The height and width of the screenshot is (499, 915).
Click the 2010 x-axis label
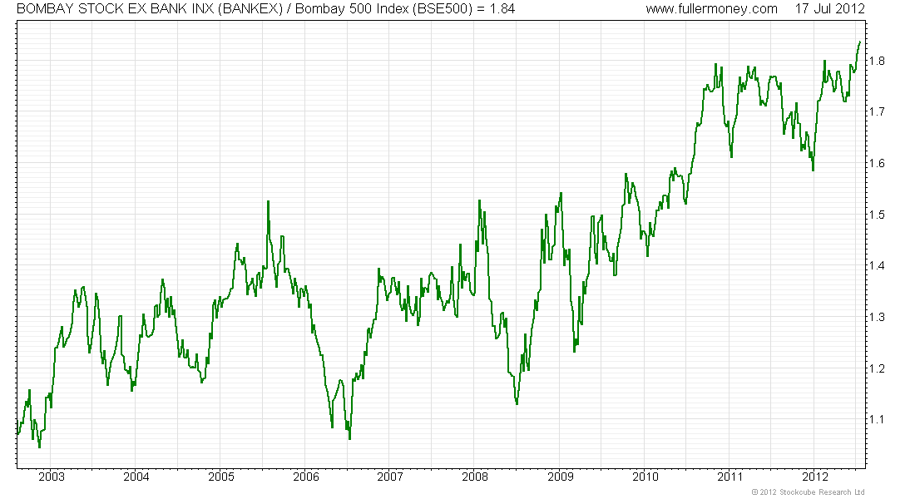(645, 477)
